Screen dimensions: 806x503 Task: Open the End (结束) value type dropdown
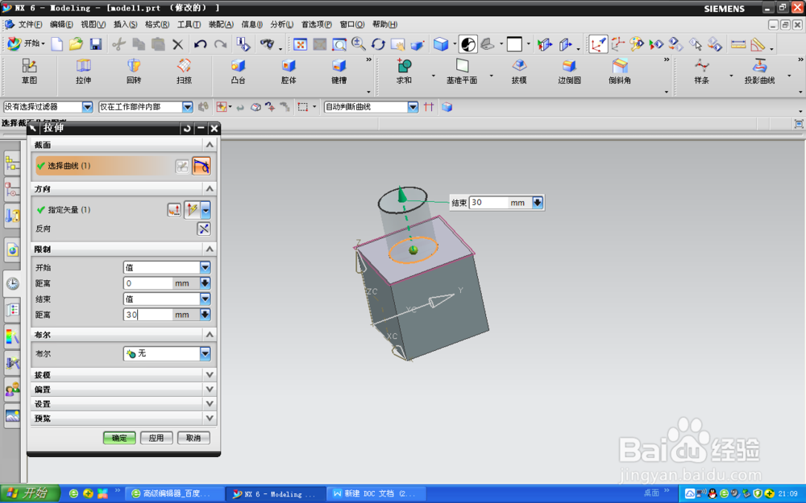205,299
